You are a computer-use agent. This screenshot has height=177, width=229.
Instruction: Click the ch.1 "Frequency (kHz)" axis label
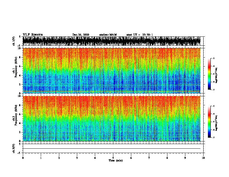[16, 67]
